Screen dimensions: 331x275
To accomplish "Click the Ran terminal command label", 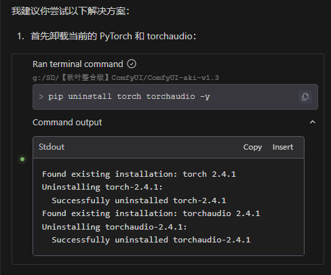I will point(78,64).
